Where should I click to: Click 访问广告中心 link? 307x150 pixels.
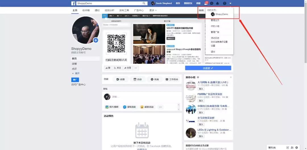pos(78,85)
